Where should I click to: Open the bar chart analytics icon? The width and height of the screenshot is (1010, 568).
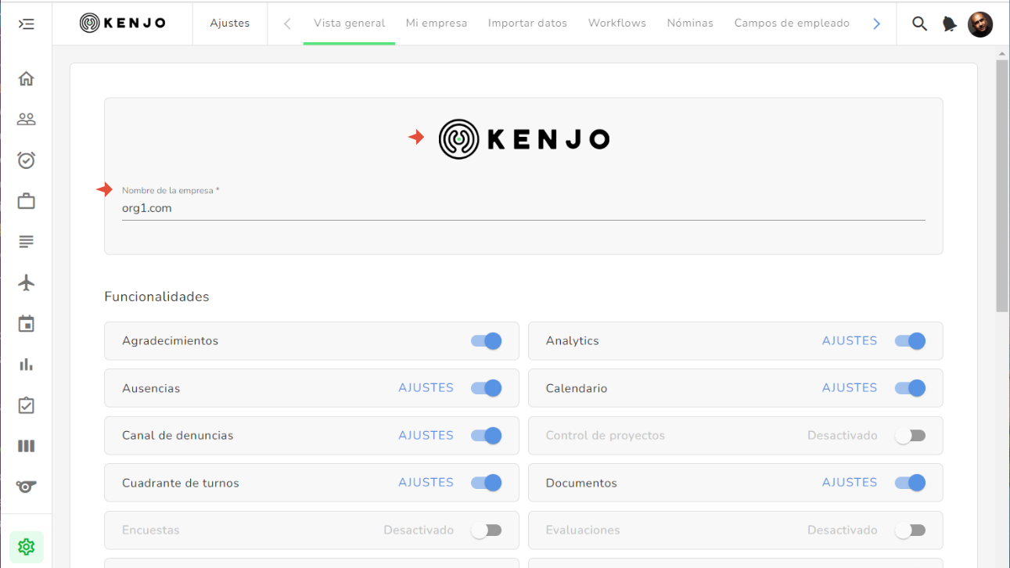[26, 364]
